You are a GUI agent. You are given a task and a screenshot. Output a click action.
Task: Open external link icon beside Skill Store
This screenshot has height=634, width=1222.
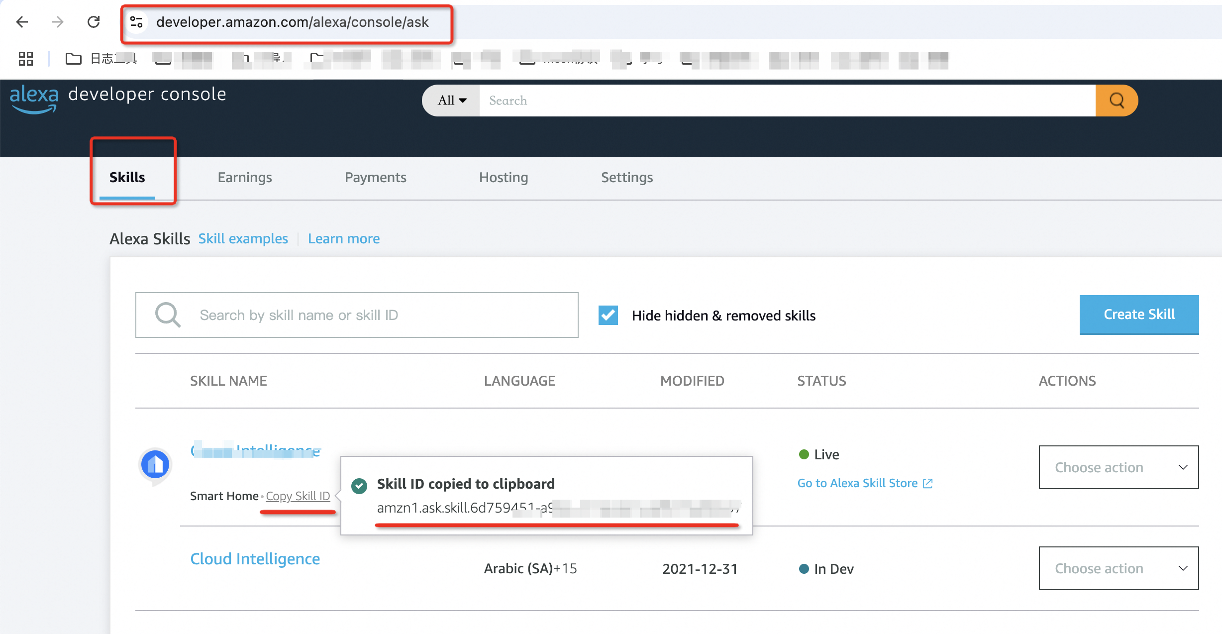[927, 483]
